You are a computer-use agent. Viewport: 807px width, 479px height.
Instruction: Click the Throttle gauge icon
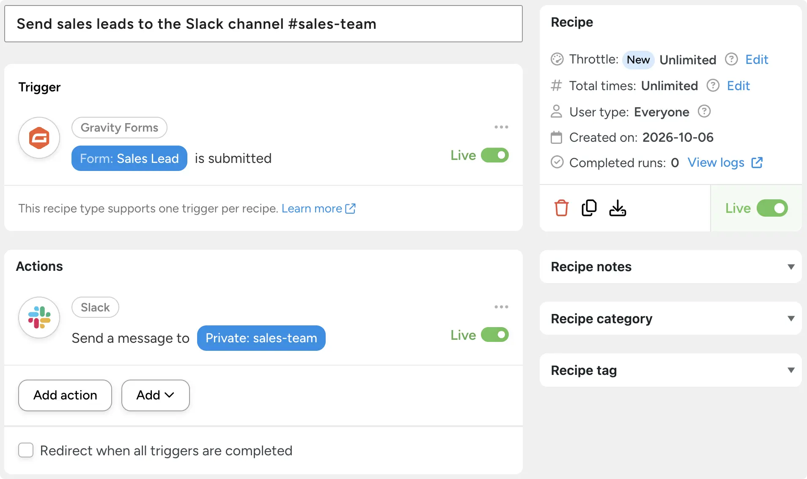(x=557, y=59)
